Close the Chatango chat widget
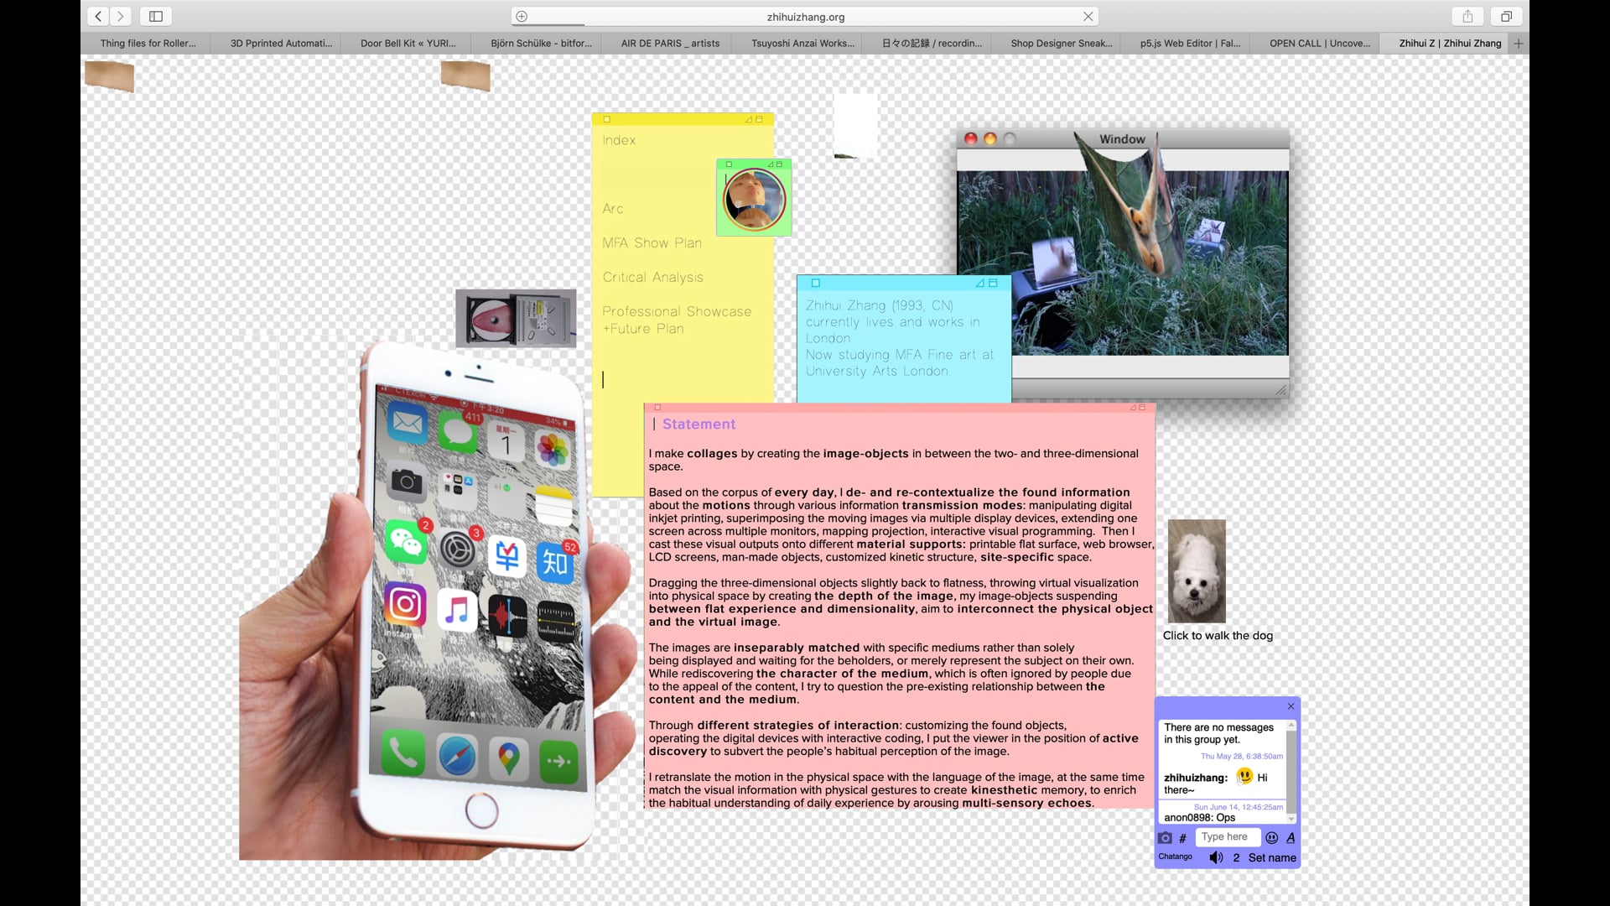This screenshot has height=906, width=1610. pos(1291,706)
